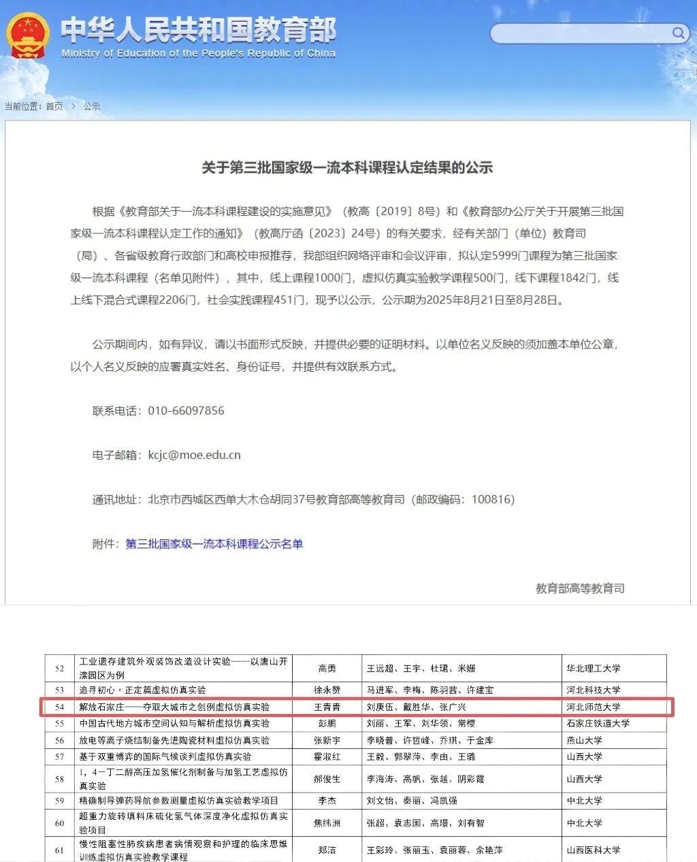Select row number 52 cell

coord(59,668)
